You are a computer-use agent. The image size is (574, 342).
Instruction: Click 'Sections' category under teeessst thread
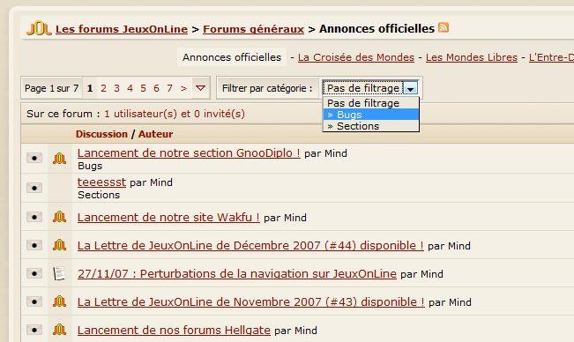pyautogui.click(x=99, y=195)
